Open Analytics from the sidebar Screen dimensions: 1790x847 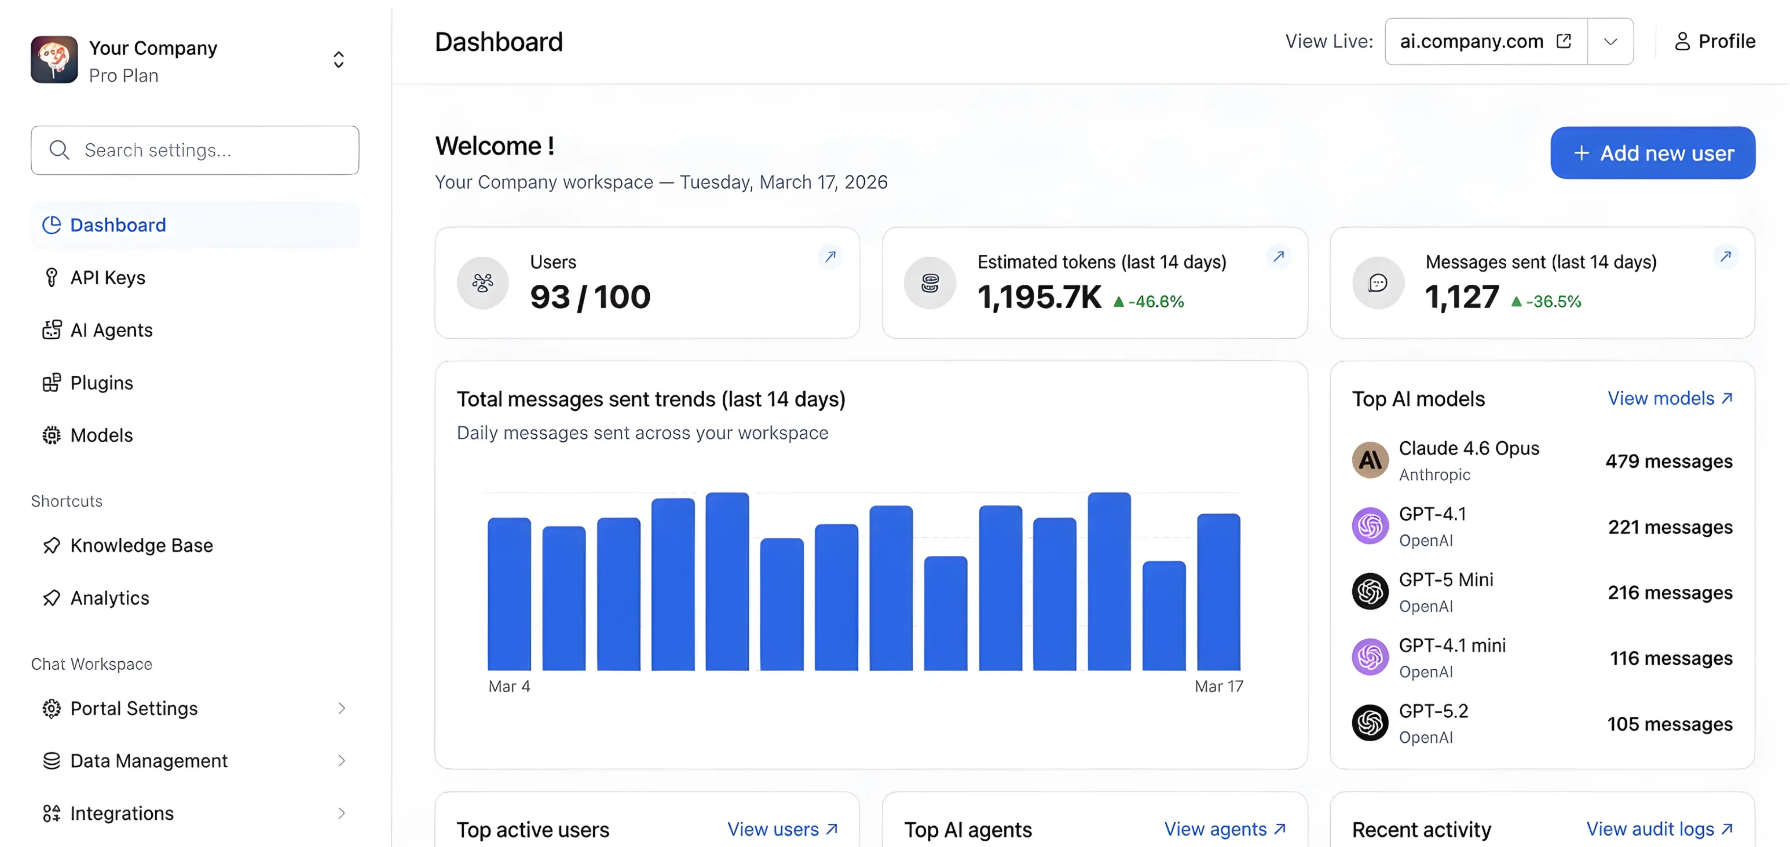point(110,598)
